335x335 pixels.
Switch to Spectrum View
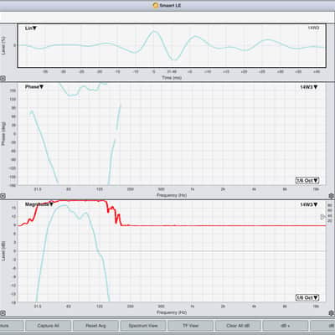tap(143, 326)
